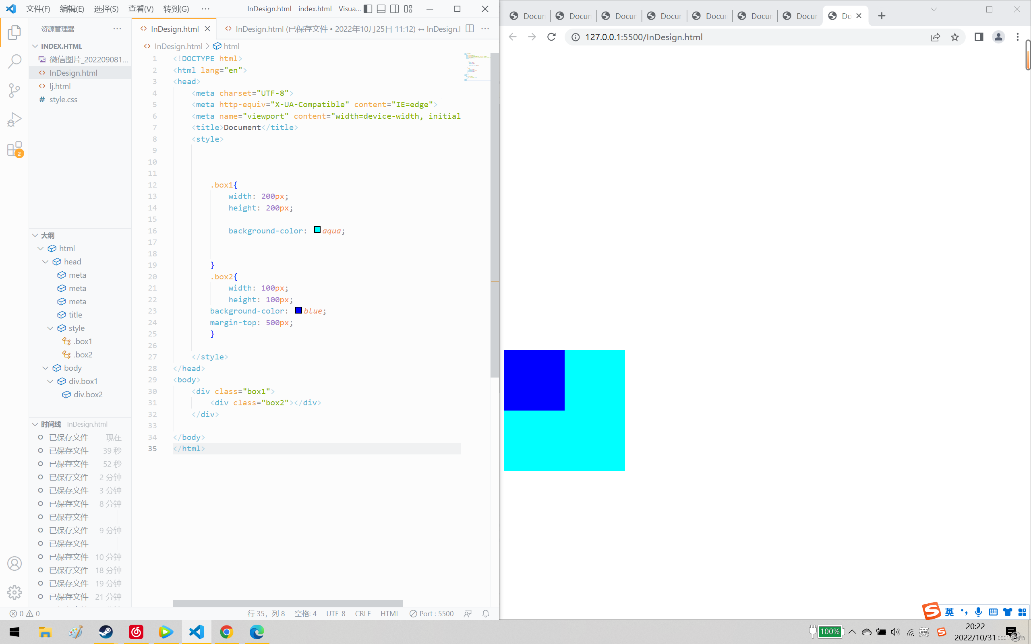Collapse div.box1 node in outline
The width and height of the screenshot is (1031, 644).
click(x=50, y=381)
